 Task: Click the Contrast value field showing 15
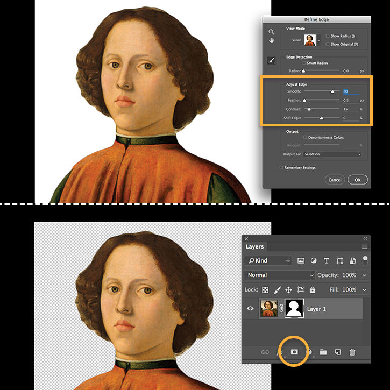click(x=350, y=109)
